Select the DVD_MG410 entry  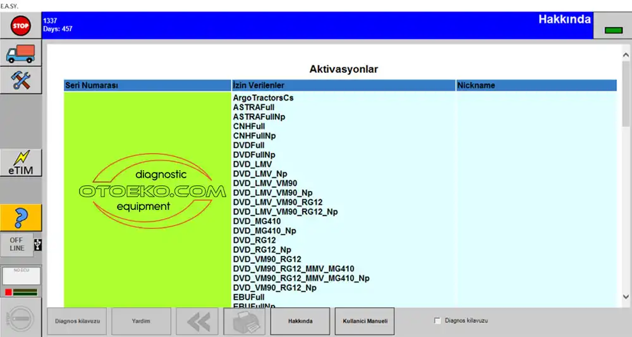257,221
